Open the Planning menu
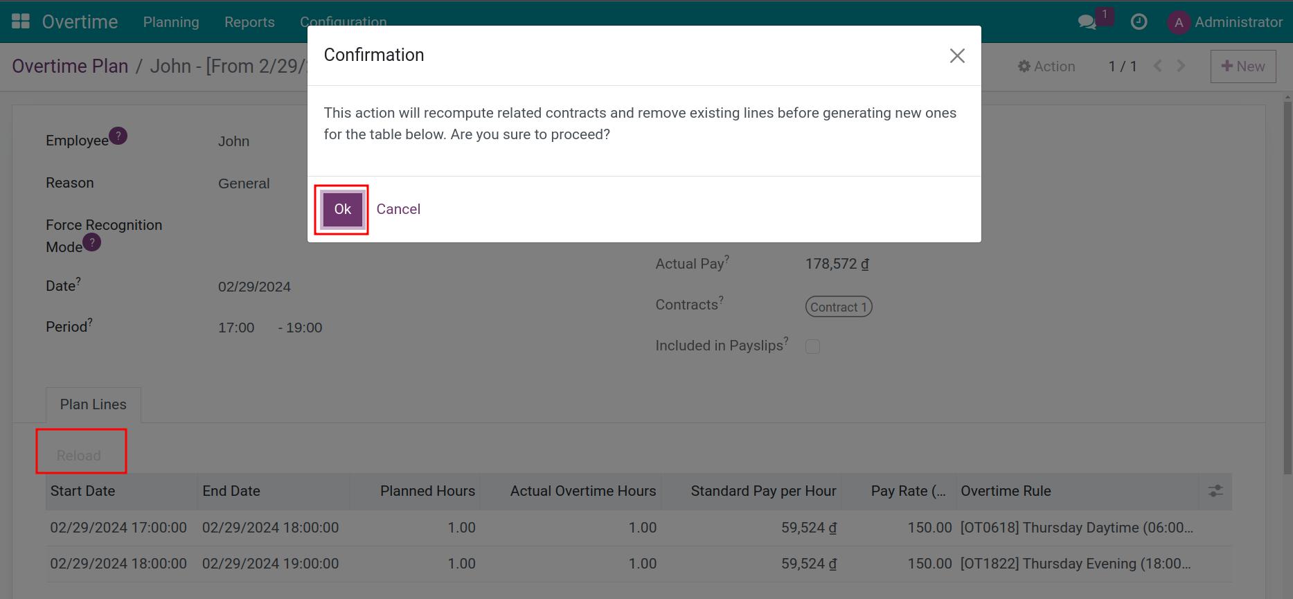1293x599 pixels. pyautogui.click(x=171, y=22)
